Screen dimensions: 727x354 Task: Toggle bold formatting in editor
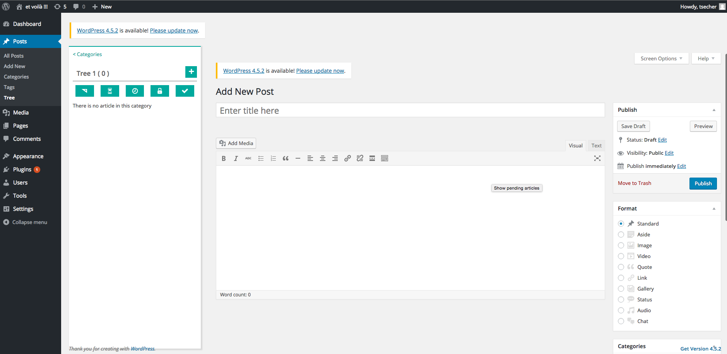(224, 158)
